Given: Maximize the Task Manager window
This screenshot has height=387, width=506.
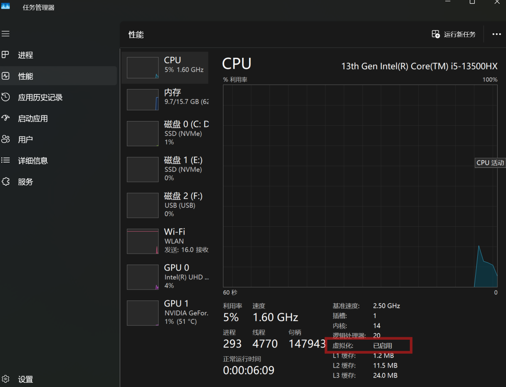Looking at the screenshot, I should coord(472,2).
